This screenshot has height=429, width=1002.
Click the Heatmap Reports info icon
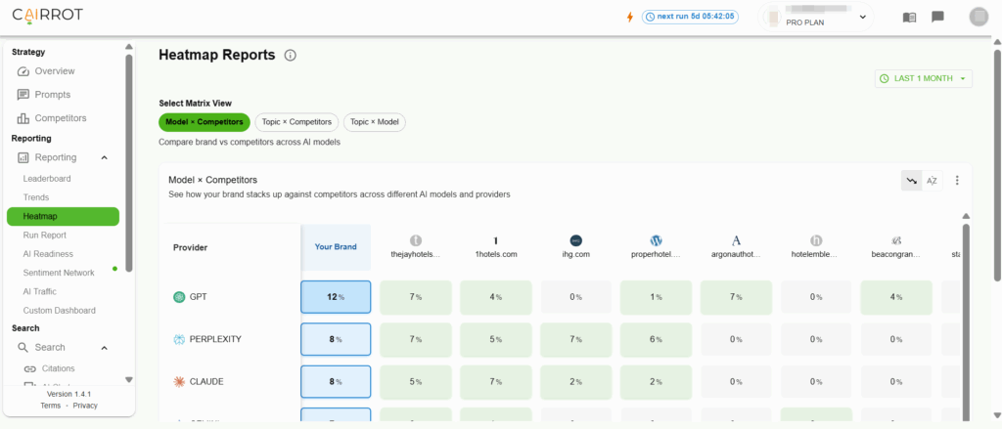click(x=290, y=56)
